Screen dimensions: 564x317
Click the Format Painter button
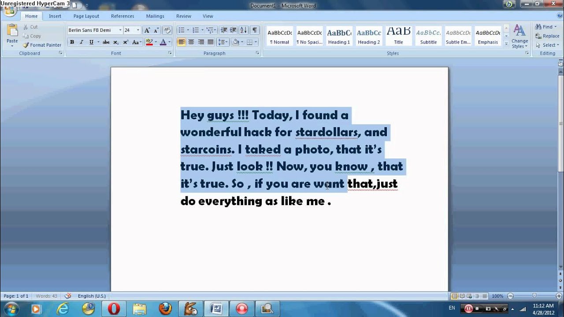click(x=42, y=45)
